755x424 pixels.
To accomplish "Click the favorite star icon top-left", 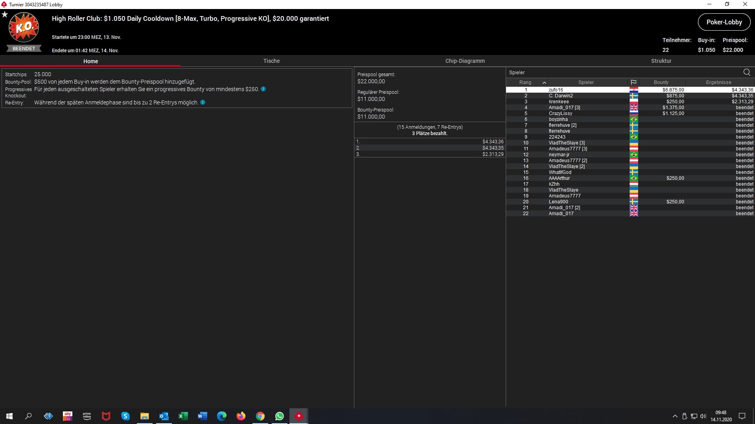I will coord(5,15).
